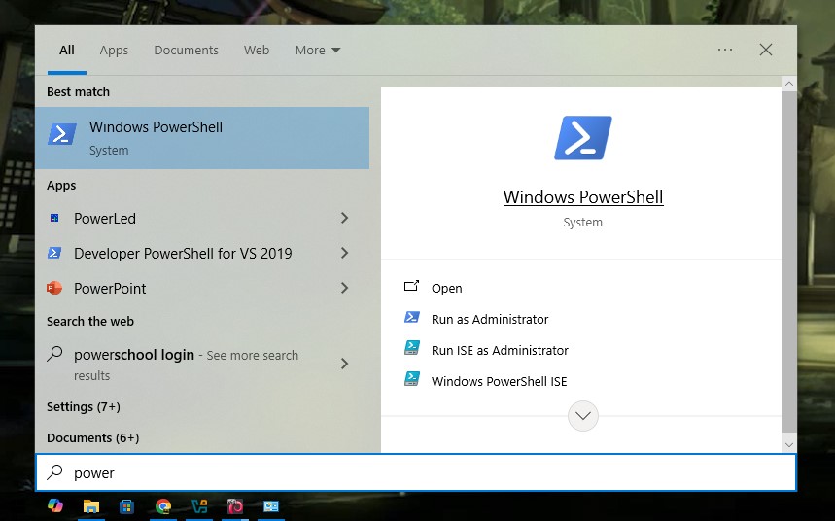Select Run as Administrator
Screen dimensions: 835x521
[490, 319]
